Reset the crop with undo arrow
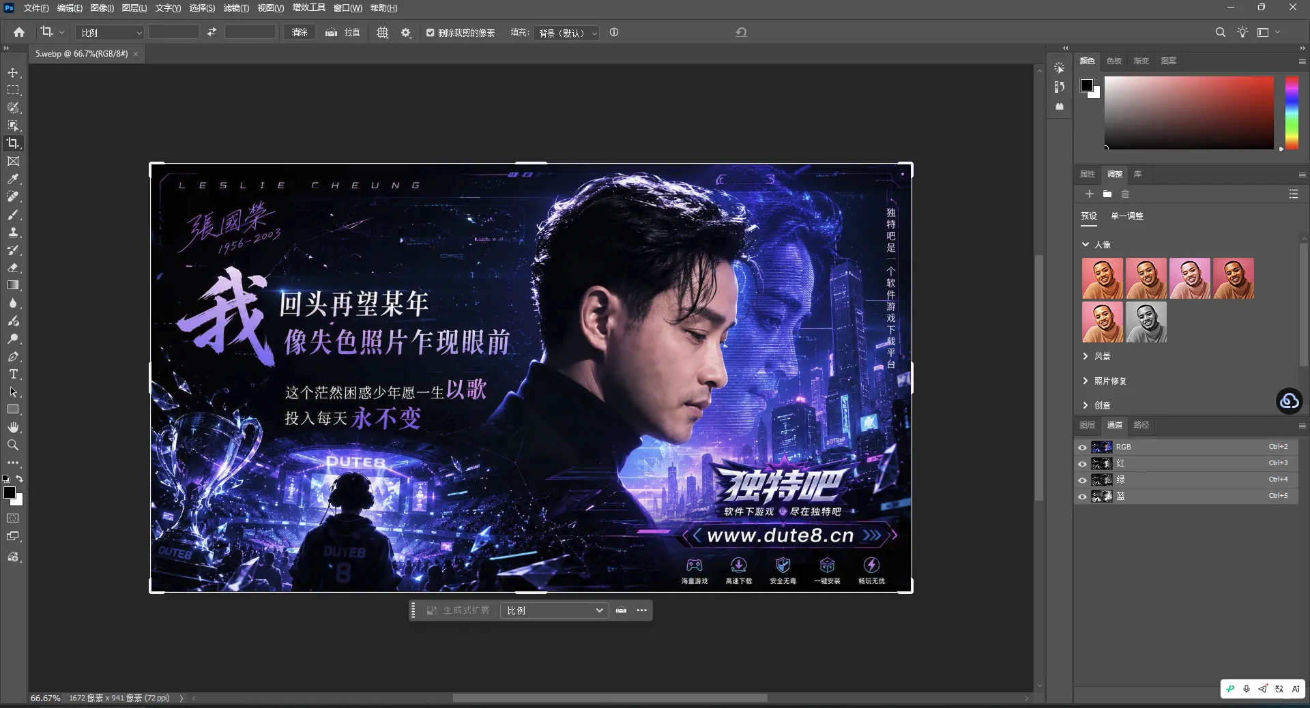The width and height of the screenshot is (1310, 708). (x=741, y=32)
